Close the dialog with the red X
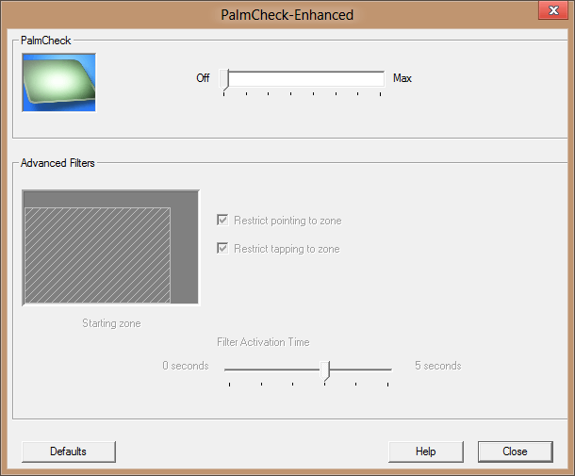Screen dimensions: 575x476 pos(553,10)
